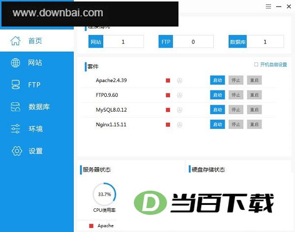Screen dimensions: 295x232
Task: Click the 数据库 connection count box
Action: coord(256,41)
